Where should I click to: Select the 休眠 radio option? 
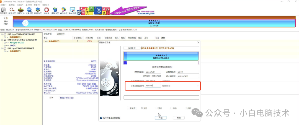pos(186,108)
